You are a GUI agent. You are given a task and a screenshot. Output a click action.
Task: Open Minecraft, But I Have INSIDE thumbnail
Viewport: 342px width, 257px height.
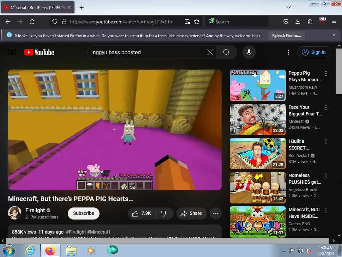point(258,222)
